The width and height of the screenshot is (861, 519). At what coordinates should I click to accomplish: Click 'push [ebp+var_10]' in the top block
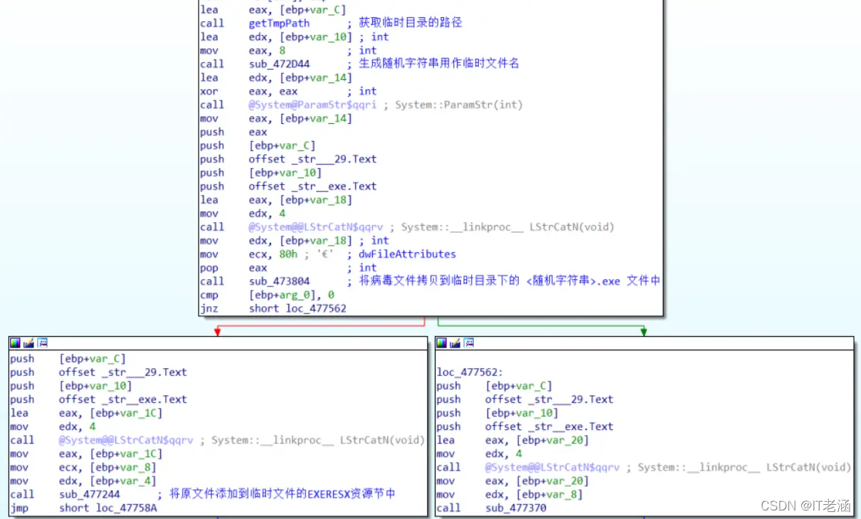pos(261,173)
